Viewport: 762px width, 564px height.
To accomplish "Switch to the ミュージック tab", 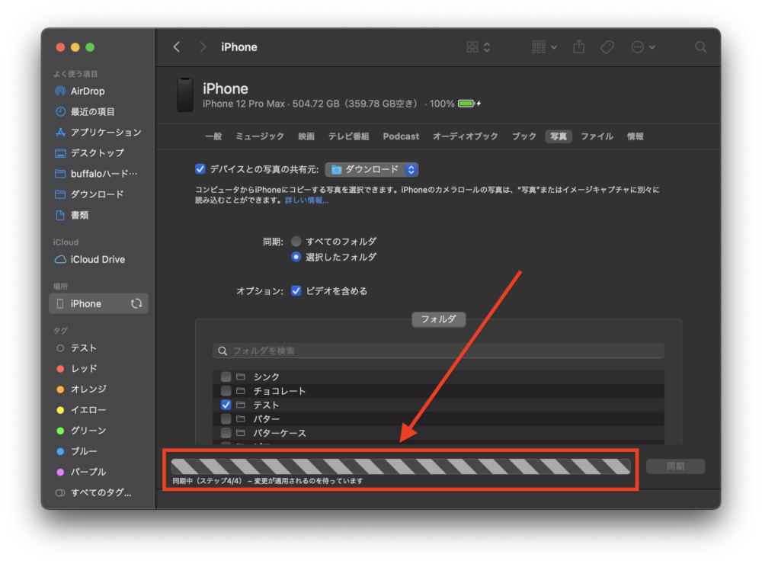I will click(x=260, y=136).
